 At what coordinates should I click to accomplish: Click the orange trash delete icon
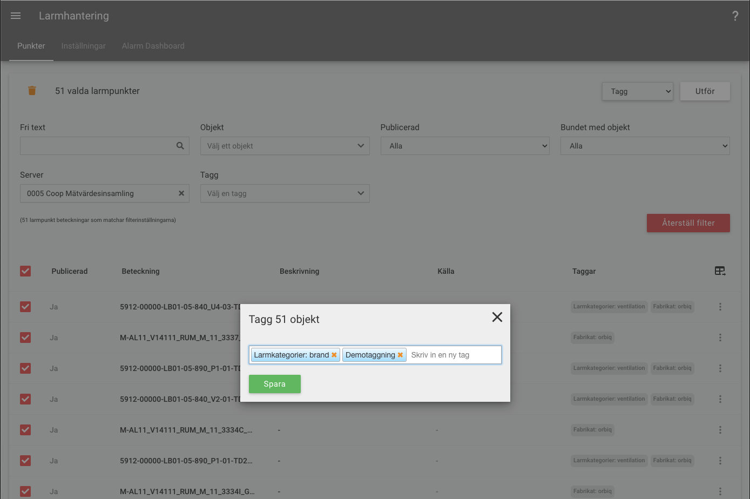[32, 91]
